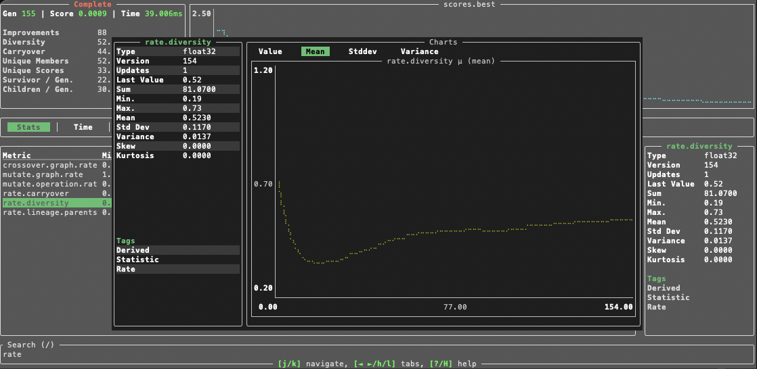
Task: Click the Std Dev 0.1170 row in popup
Action: pos(177,127)
